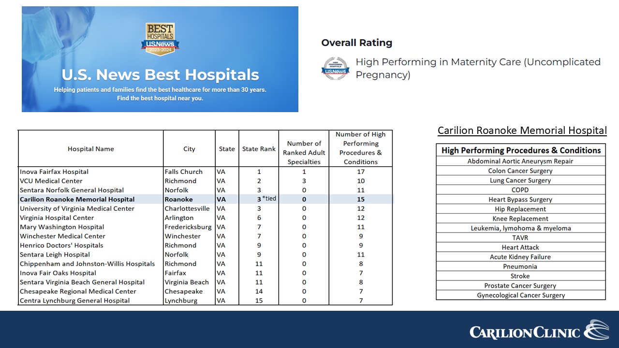The width and height of the screenshot is (619, 348).
Task: Select the "Inova Fairfax Hospital" table cell
Action: pos(90,172)
